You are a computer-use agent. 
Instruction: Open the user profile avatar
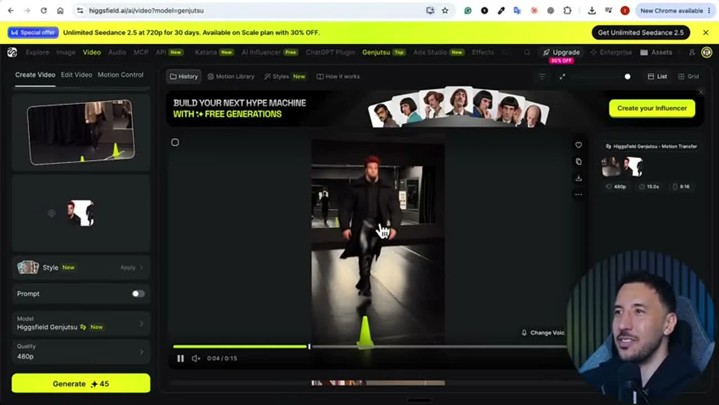[x=707, y=52]
